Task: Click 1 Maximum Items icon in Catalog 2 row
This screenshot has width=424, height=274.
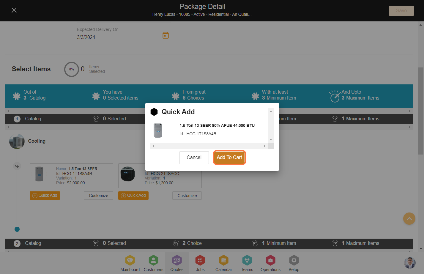Action: (335, 243)
